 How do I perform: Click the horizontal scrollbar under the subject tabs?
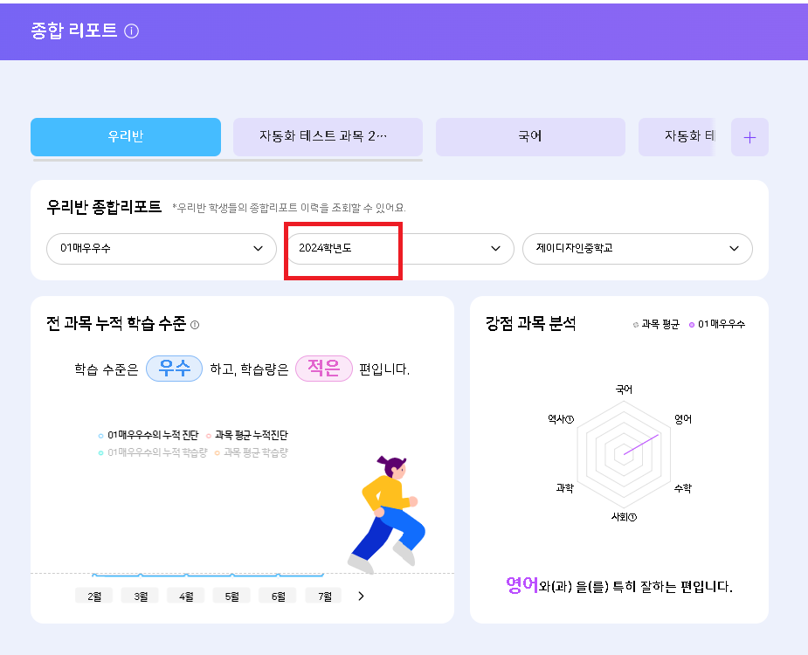click(x=227, y=160)
